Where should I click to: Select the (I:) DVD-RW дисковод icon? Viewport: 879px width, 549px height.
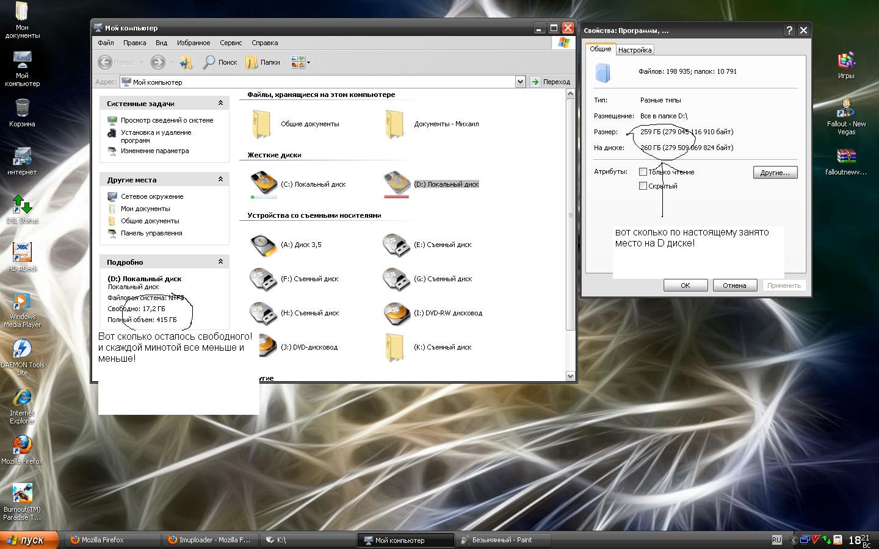tap(397, 314)
